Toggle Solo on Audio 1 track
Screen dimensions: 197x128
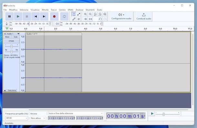click(16, 37)
